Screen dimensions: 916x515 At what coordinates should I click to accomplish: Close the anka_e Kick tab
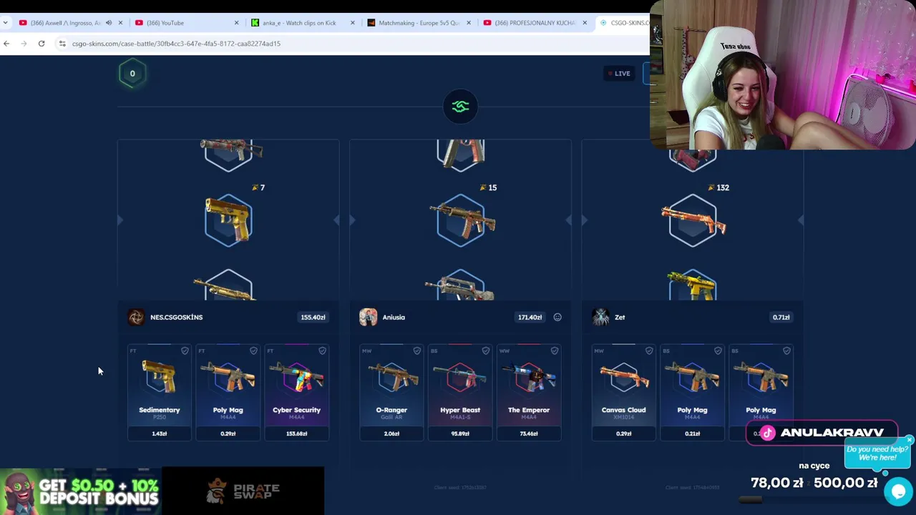click(352, 23)
